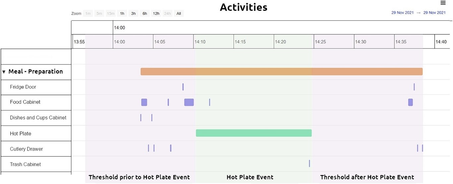Show All time range
The image size is (453, 184).
(x=179, y=14)
